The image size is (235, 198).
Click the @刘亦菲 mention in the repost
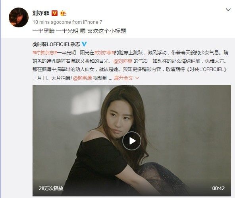tap(123, 61)
